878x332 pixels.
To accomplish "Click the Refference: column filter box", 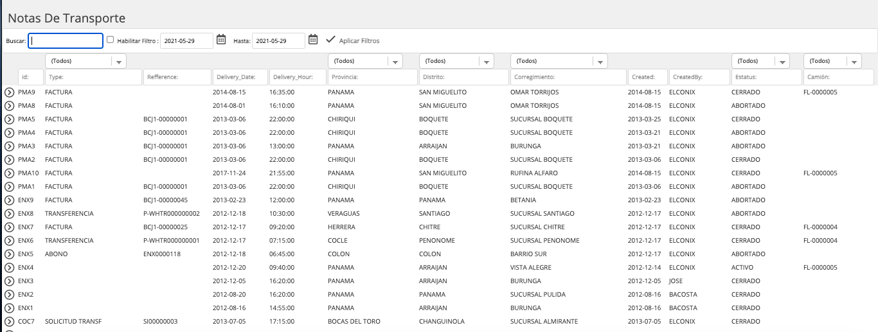I will pos(177,77).
